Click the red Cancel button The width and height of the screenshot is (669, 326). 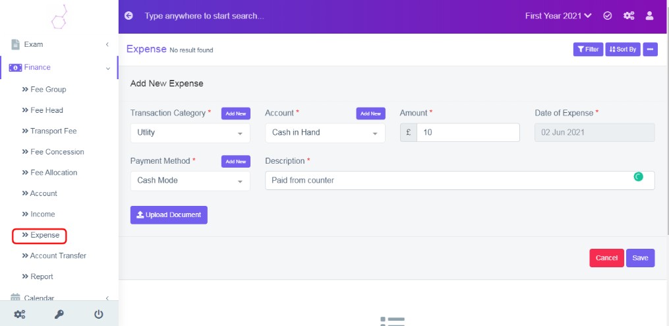[x=606, y=258]
